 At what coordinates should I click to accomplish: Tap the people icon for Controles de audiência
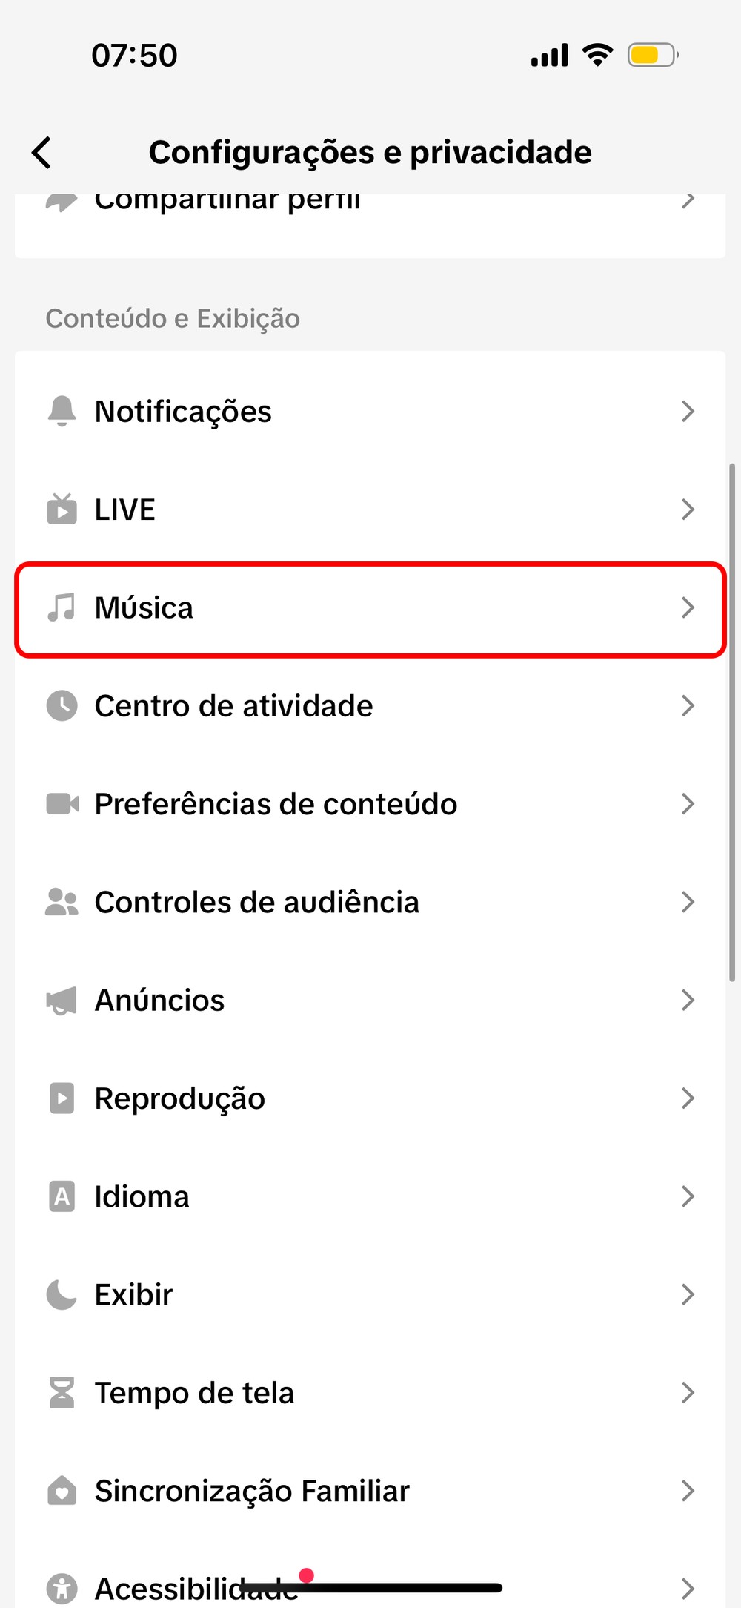tap(62, 902)
